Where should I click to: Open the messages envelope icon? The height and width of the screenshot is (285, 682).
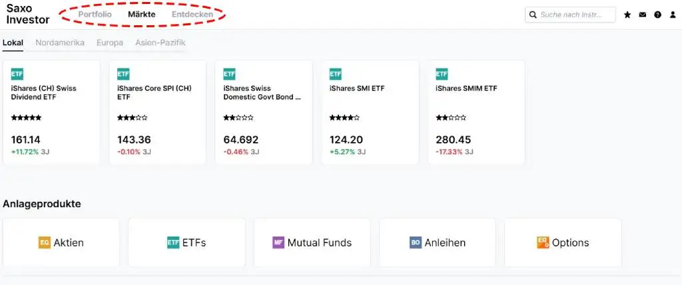(x=643, y=15)
